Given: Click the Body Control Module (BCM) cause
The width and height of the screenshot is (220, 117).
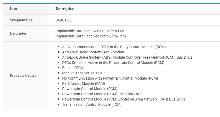Looking at the screenshot, I should (114, 47).
